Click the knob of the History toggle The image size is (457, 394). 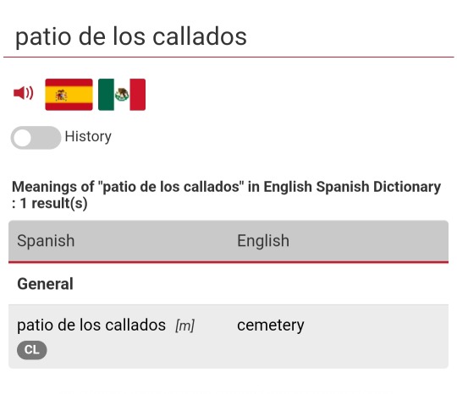coord(23,138)
